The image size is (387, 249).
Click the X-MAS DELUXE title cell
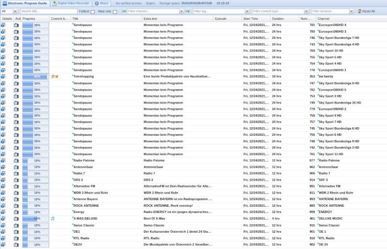click(x=85, y=218)
